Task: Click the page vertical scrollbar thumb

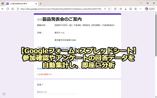Action: pos(156,35)
